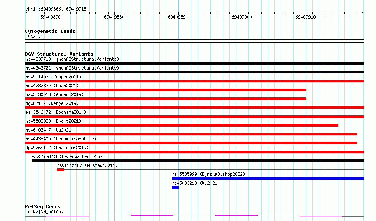Open the TACR2|NM_001057 gene label
This screenshot has height=221, width=376.
click(44, 212)
